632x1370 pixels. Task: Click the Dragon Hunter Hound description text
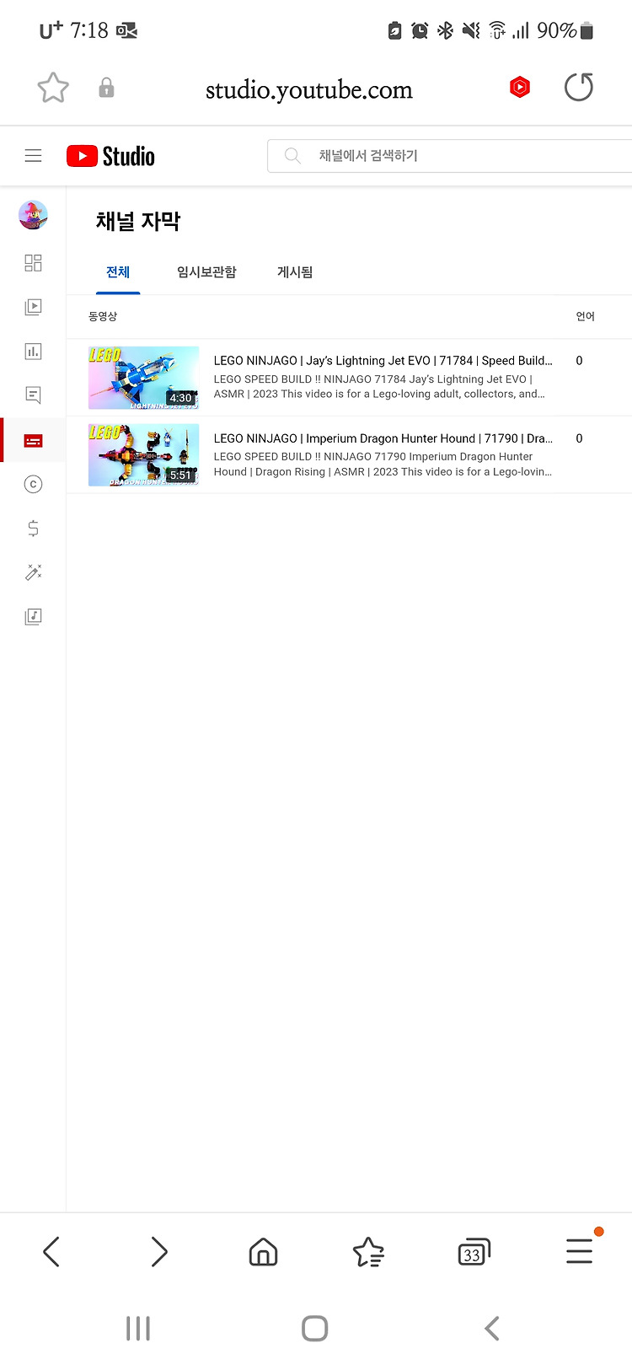(383, 465)
